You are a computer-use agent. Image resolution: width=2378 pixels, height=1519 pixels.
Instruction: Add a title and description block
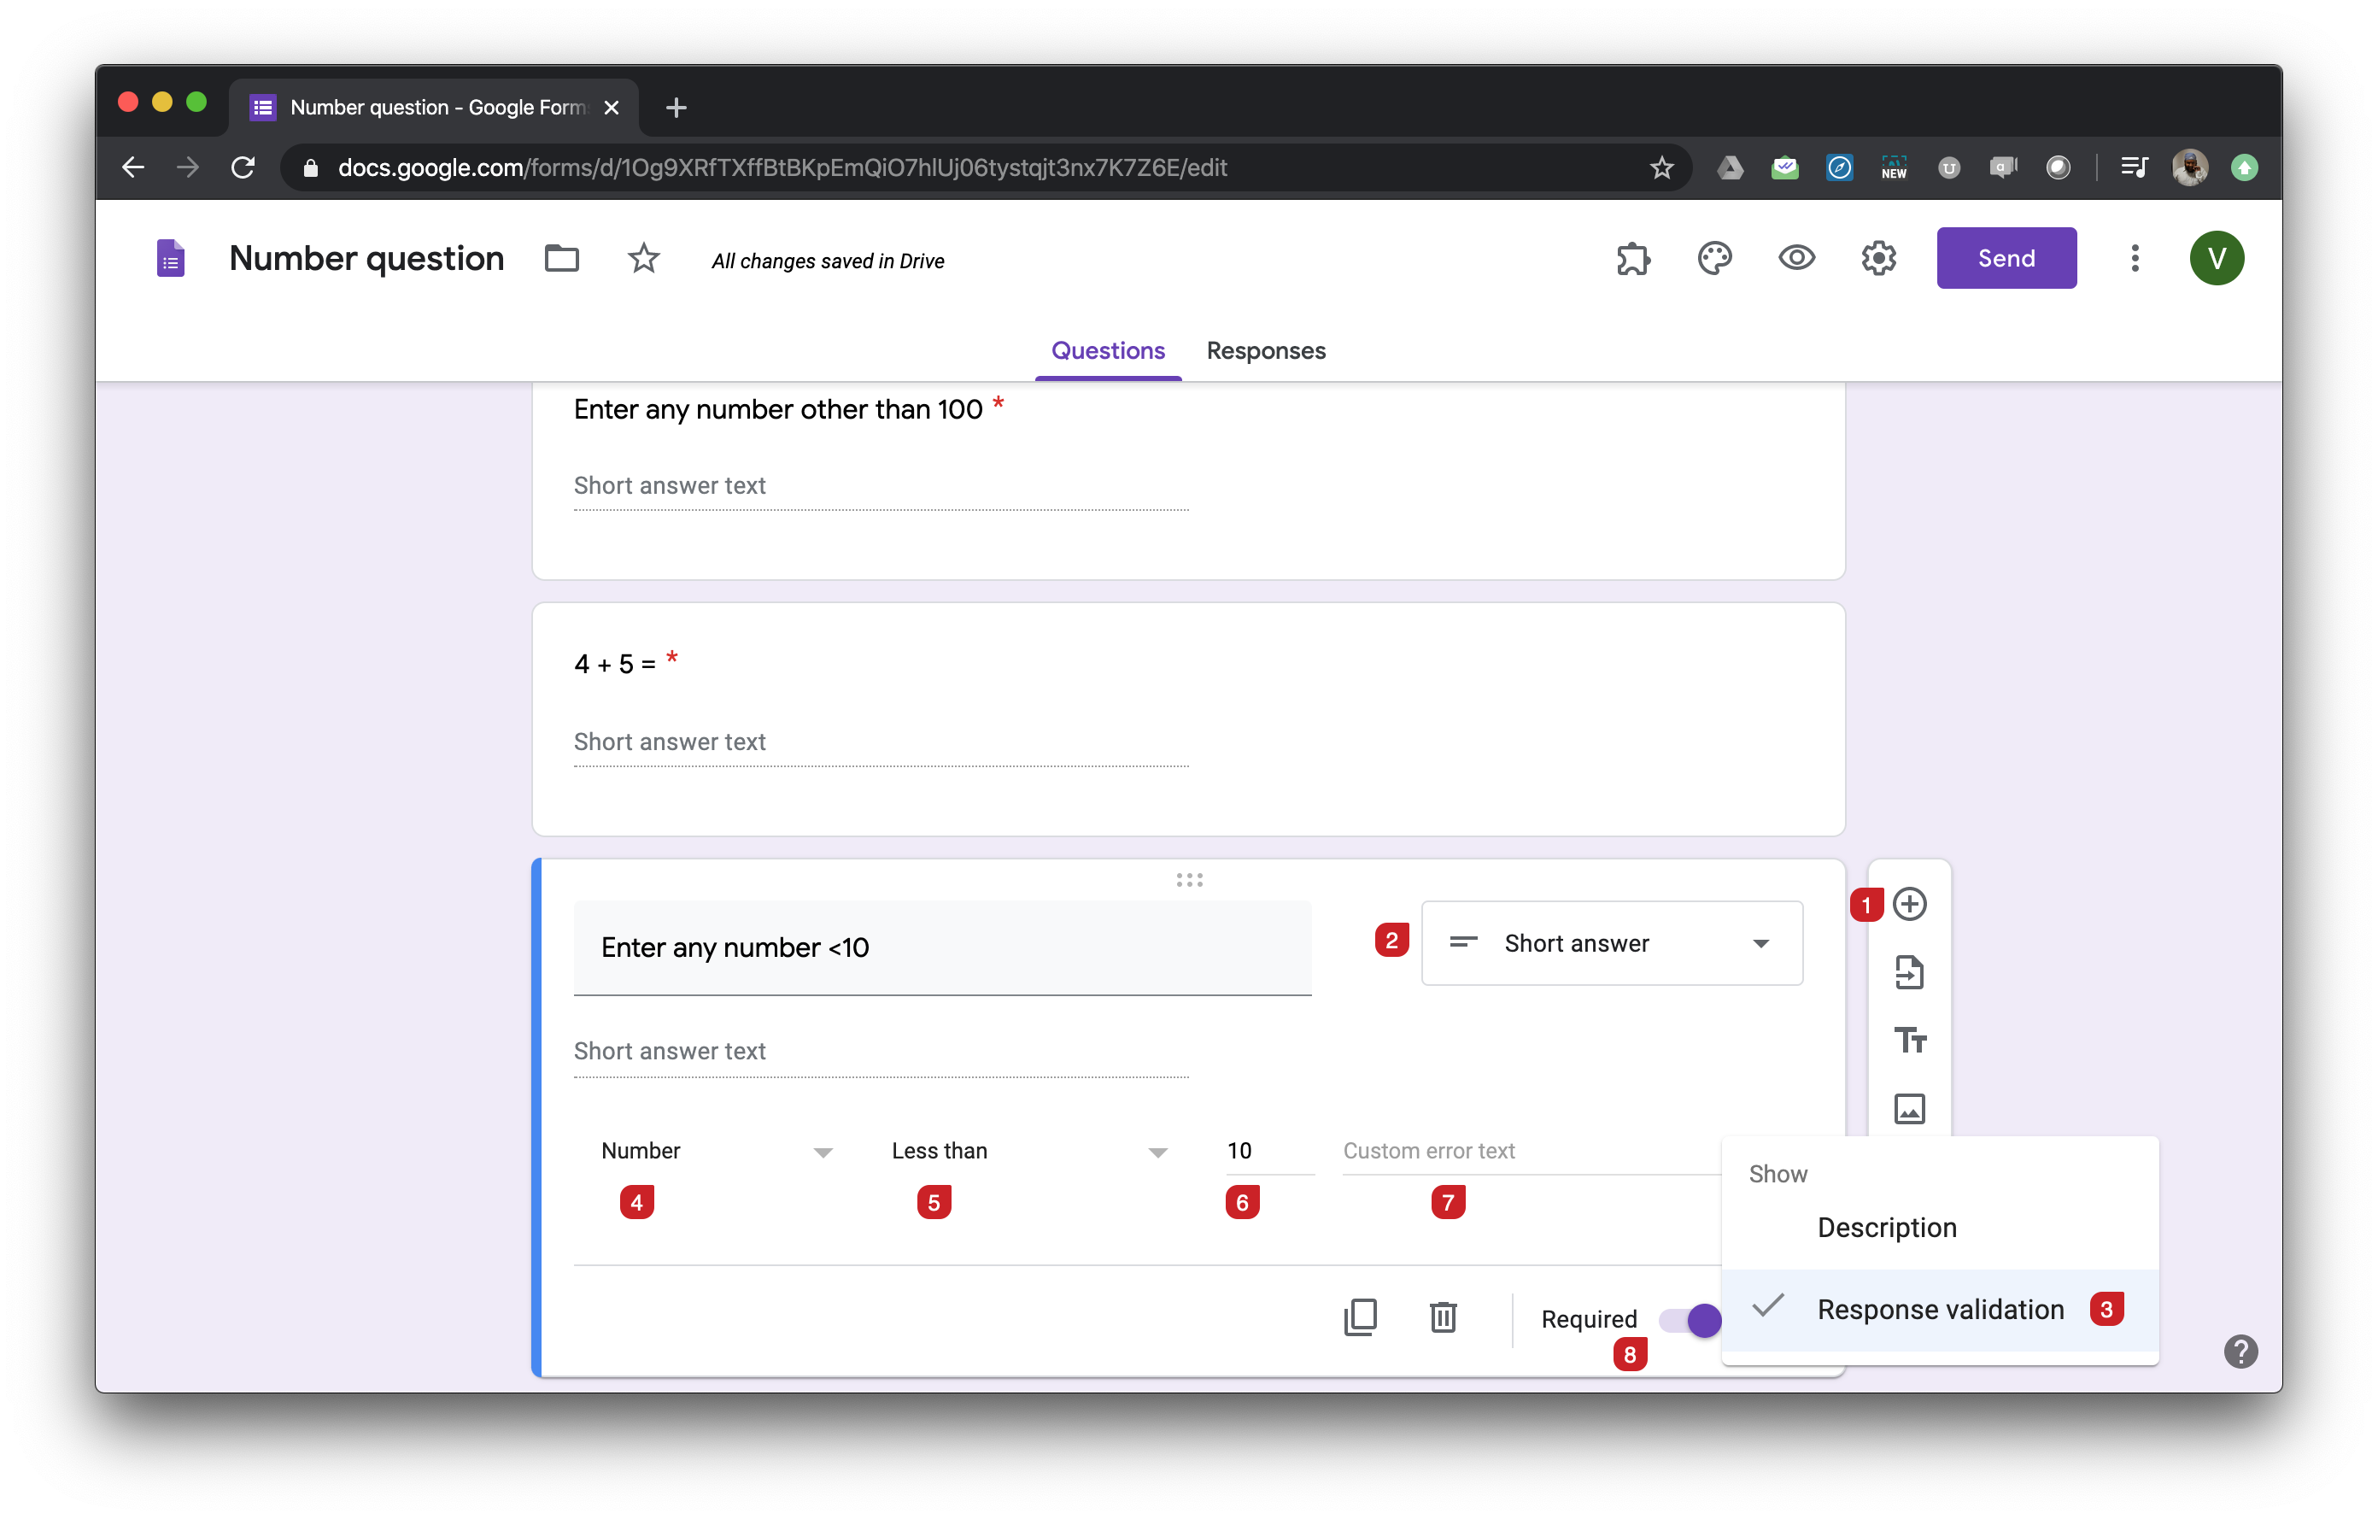pyautogui.click(x=1909, y=1040)
